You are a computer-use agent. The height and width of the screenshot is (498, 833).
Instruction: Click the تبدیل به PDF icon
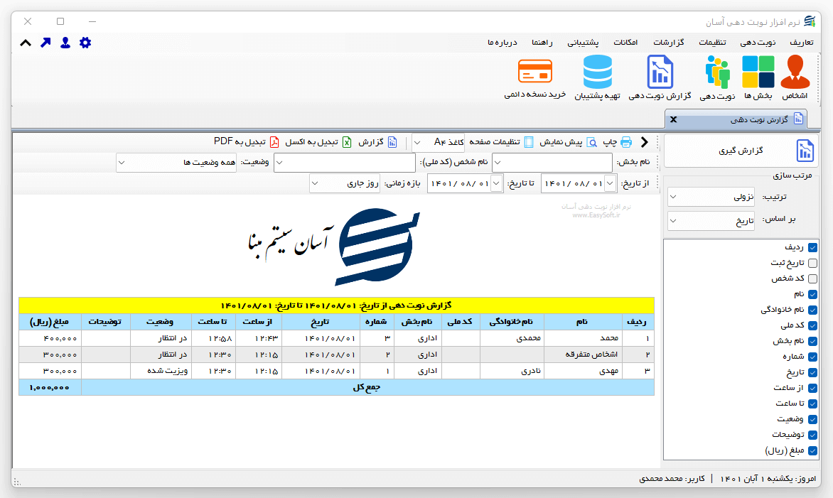click(274, 142)
